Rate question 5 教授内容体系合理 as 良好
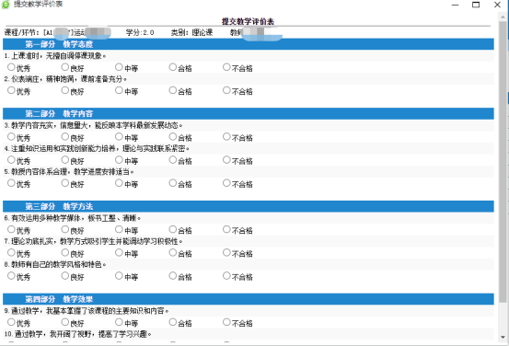This screenshot has height=346, width=509. (65, 183)
